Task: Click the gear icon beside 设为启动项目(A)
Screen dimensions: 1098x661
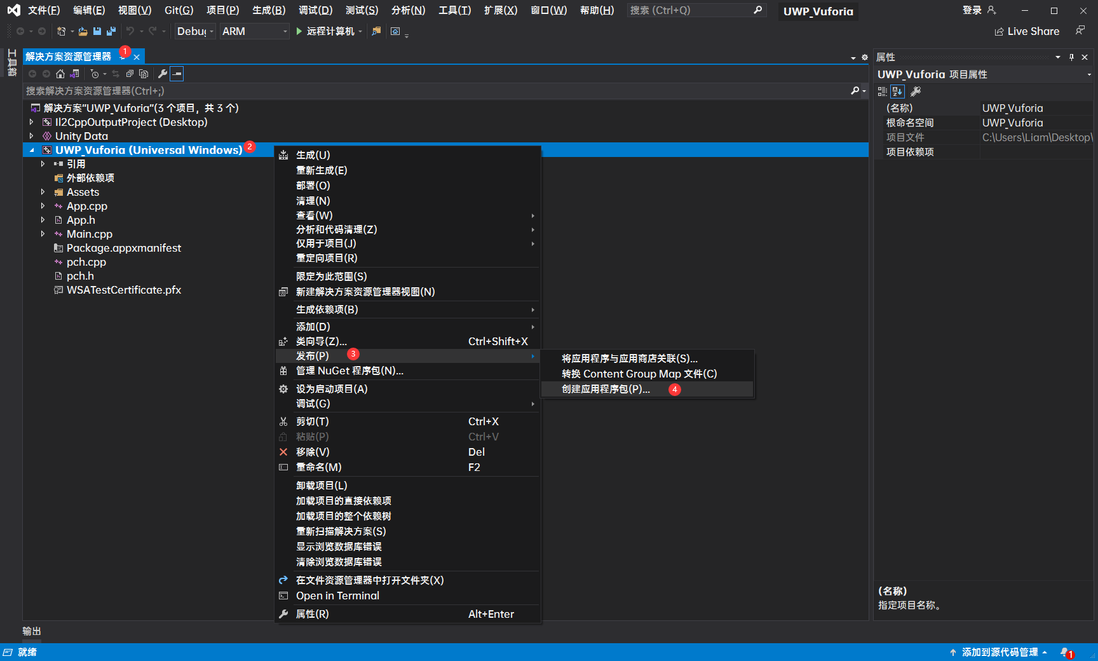Action: pos(283,389)
